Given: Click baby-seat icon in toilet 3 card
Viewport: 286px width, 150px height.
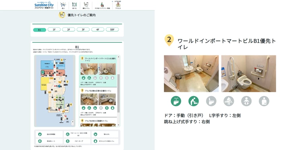Looking at the screenshot, I should (x=89, y=108).
